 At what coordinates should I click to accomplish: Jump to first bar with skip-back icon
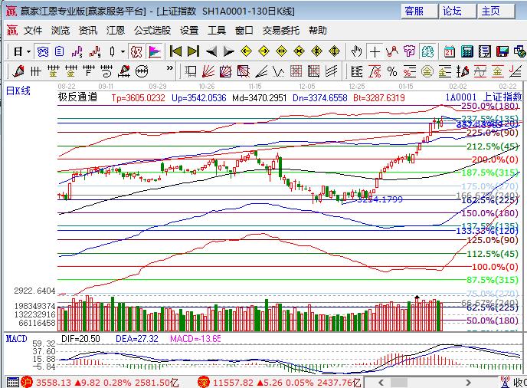tap(175, 51)
